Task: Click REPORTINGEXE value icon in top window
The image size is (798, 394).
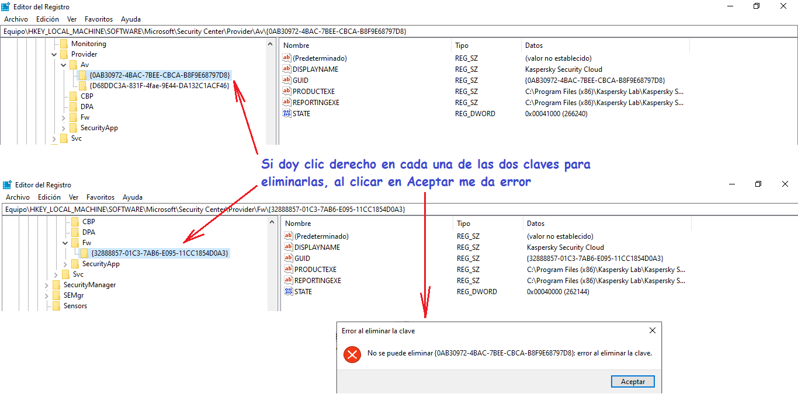Action: pos(286,102)
